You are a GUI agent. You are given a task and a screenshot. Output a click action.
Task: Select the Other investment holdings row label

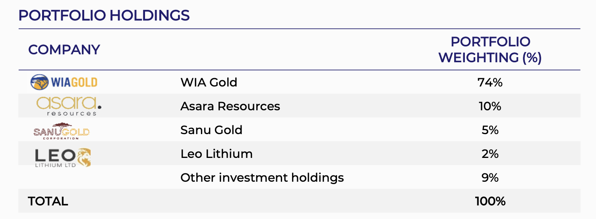coord(262,178)
